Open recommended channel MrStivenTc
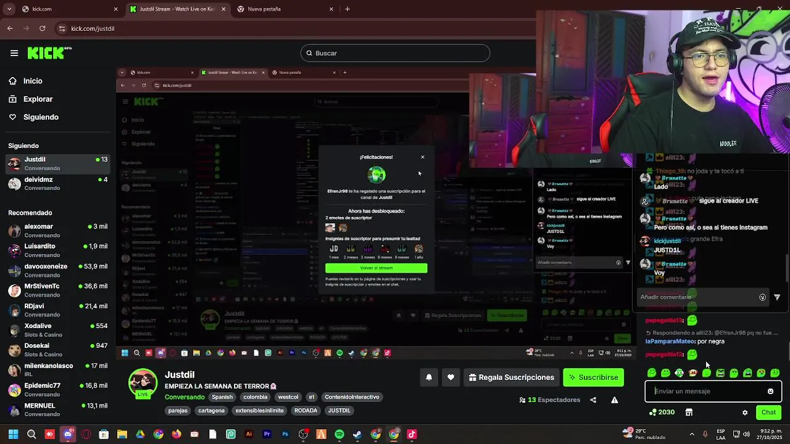 point(58,290)
